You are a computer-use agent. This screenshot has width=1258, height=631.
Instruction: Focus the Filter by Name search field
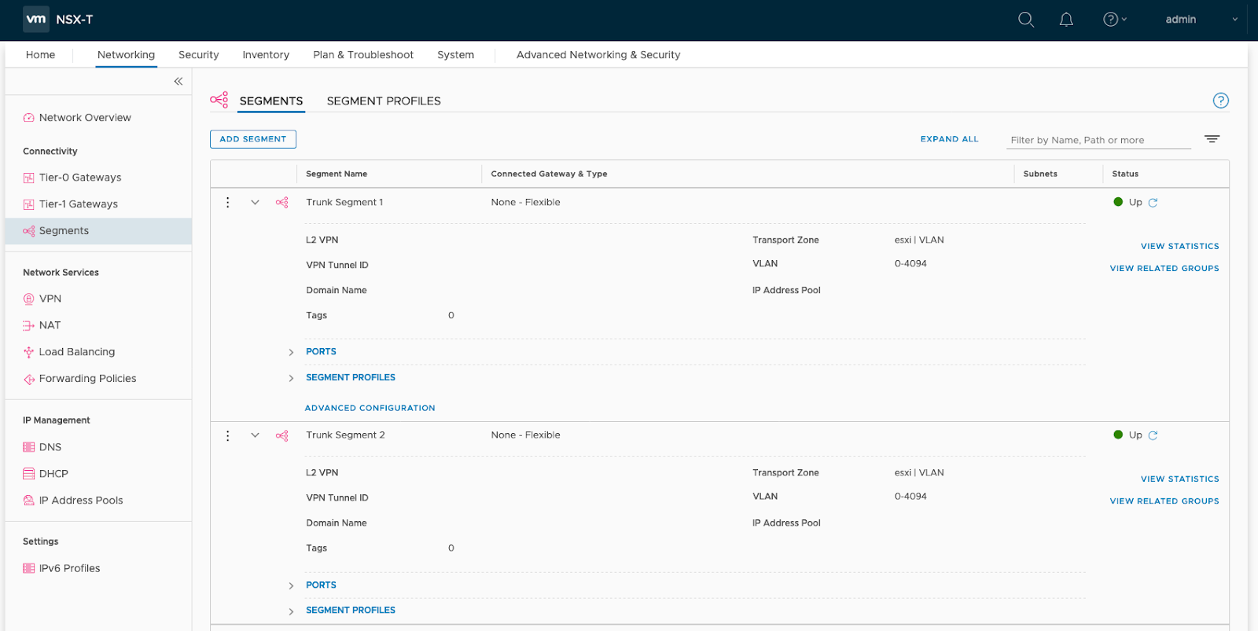coord(1099,140)
